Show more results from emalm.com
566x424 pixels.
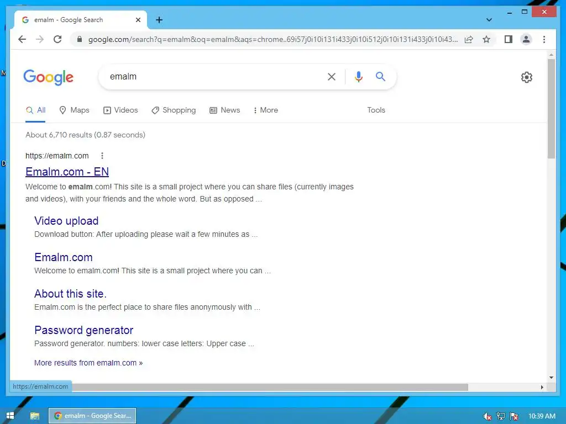coord(88,363)
